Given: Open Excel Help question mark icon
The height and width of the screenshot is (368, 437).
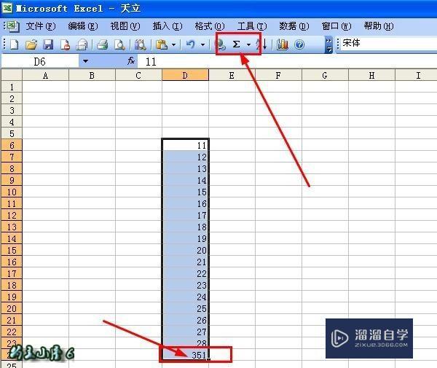Looking at the screenshot, I should pos(299,44).
